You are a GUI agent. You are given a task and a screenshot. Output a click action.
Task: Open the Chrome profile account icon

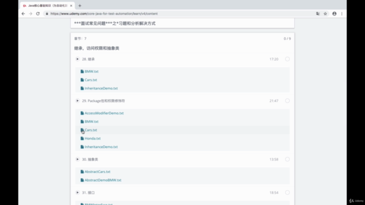click(334, 14)
